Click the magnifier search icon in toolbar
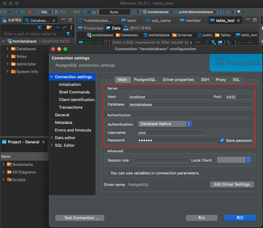Screen dimensions: 263x228 point(239,12)
